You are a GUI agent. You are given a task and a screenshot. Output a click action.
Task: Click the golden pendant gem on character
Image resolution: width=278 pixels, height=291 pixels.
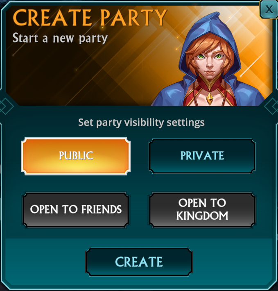pos(210,98)
